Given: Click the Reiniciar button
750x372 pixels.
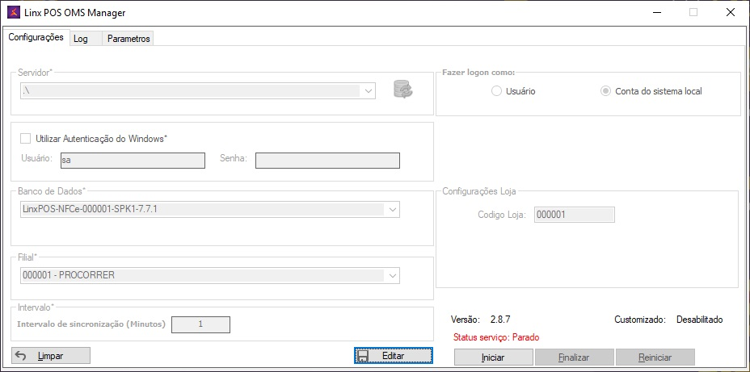Looking at the screenshot, I should [x=655, y=357].
